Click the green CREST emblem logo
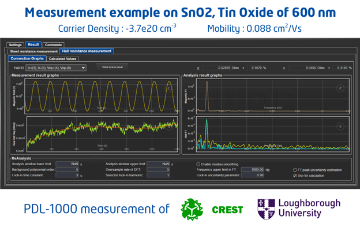This screenshot has width=360, height=227. 192,210
